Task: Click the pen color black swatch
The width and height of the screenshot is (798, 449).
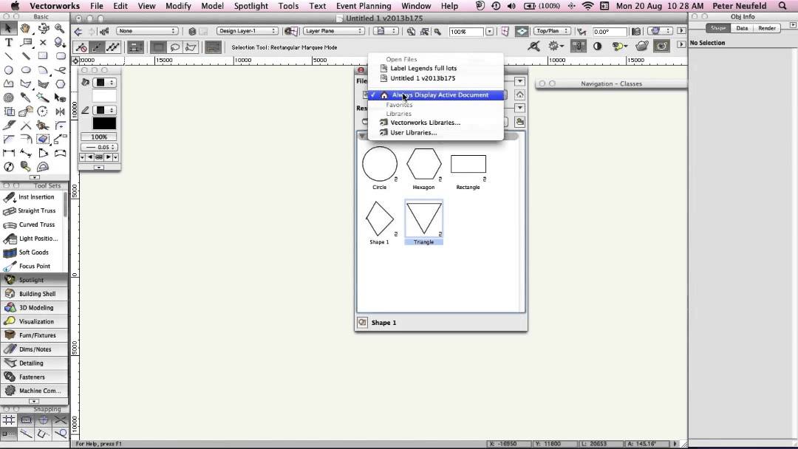Action: click(104, 123)
